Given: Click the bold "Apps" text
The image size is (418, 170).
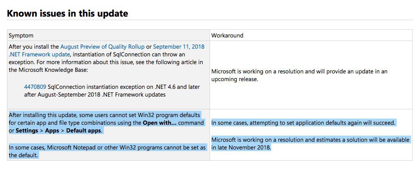Looking at the screenshot, I should [x=52, y=131].
